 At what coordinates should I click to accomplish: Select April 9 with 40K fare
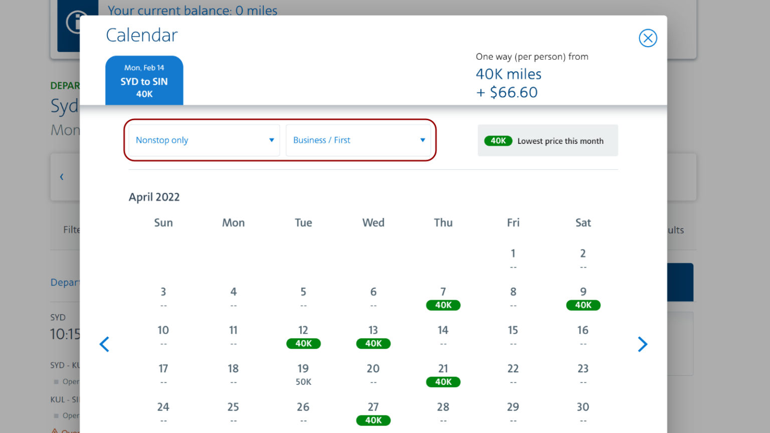[x=583, y=305]
